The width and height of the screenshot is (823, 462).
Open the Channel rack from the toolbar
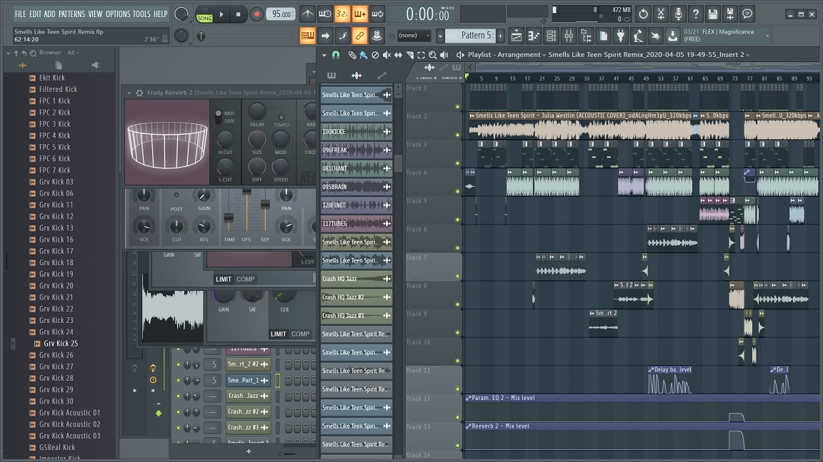pyautogui.click(x=551, y=36)
